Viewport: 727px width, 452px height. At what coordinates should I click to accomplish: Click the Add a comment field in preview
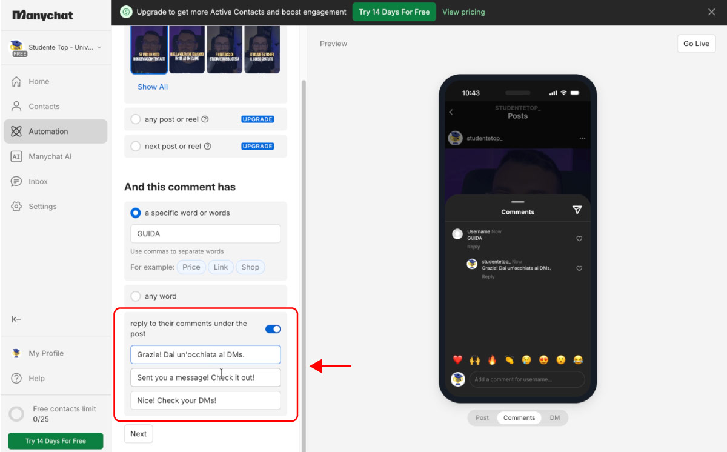[x=528, y=379]
